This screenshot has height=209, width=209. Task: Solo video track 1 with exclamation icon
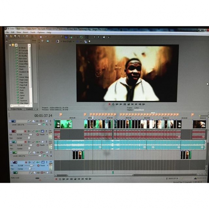pos(50,121)
